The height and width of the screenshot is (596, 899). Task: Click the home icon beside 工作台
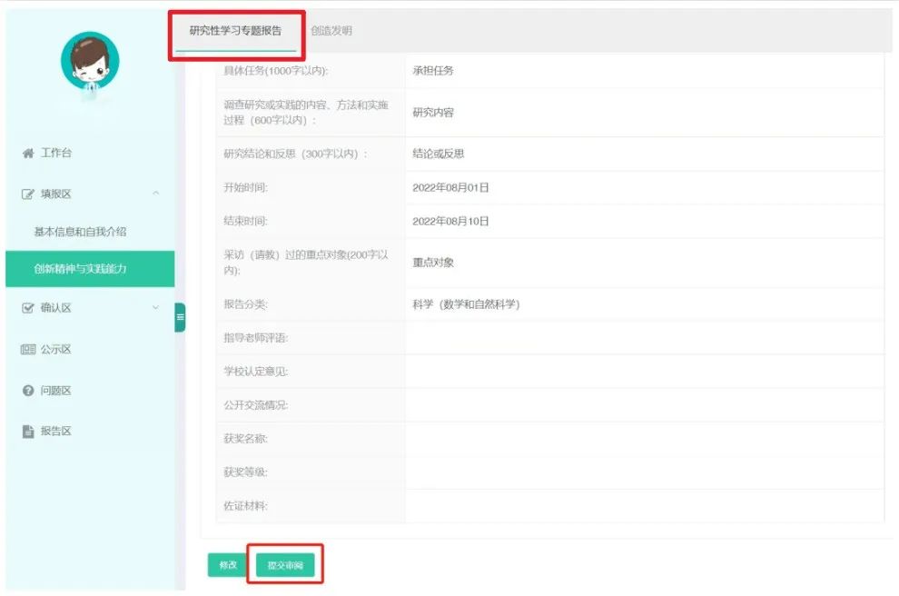[x=27, y=154]
